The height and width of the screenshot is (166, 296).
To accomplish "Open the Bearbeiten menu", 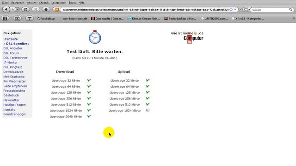I will pos(18,3).
